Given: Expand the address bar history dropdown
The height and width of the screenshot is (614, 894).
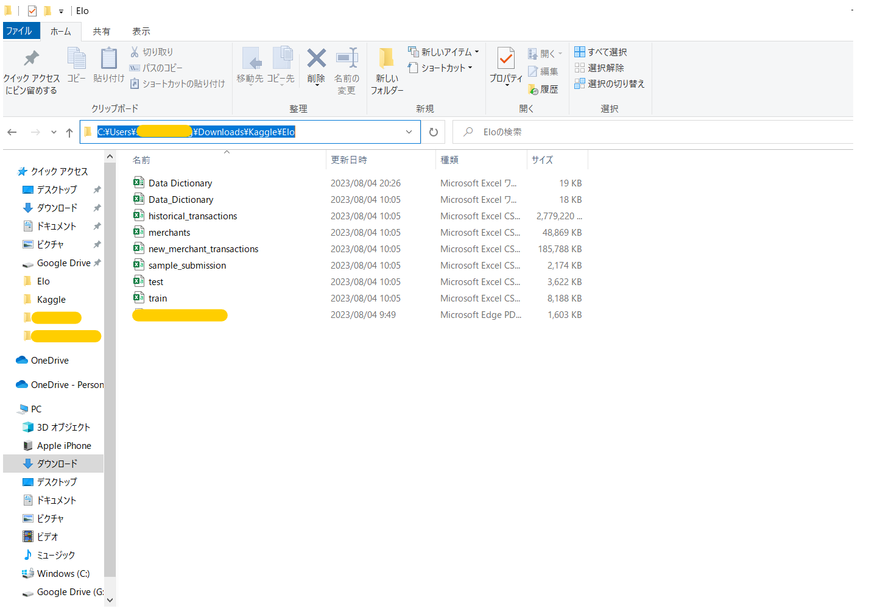Looking at the screenshot, I should click(409, 132).
